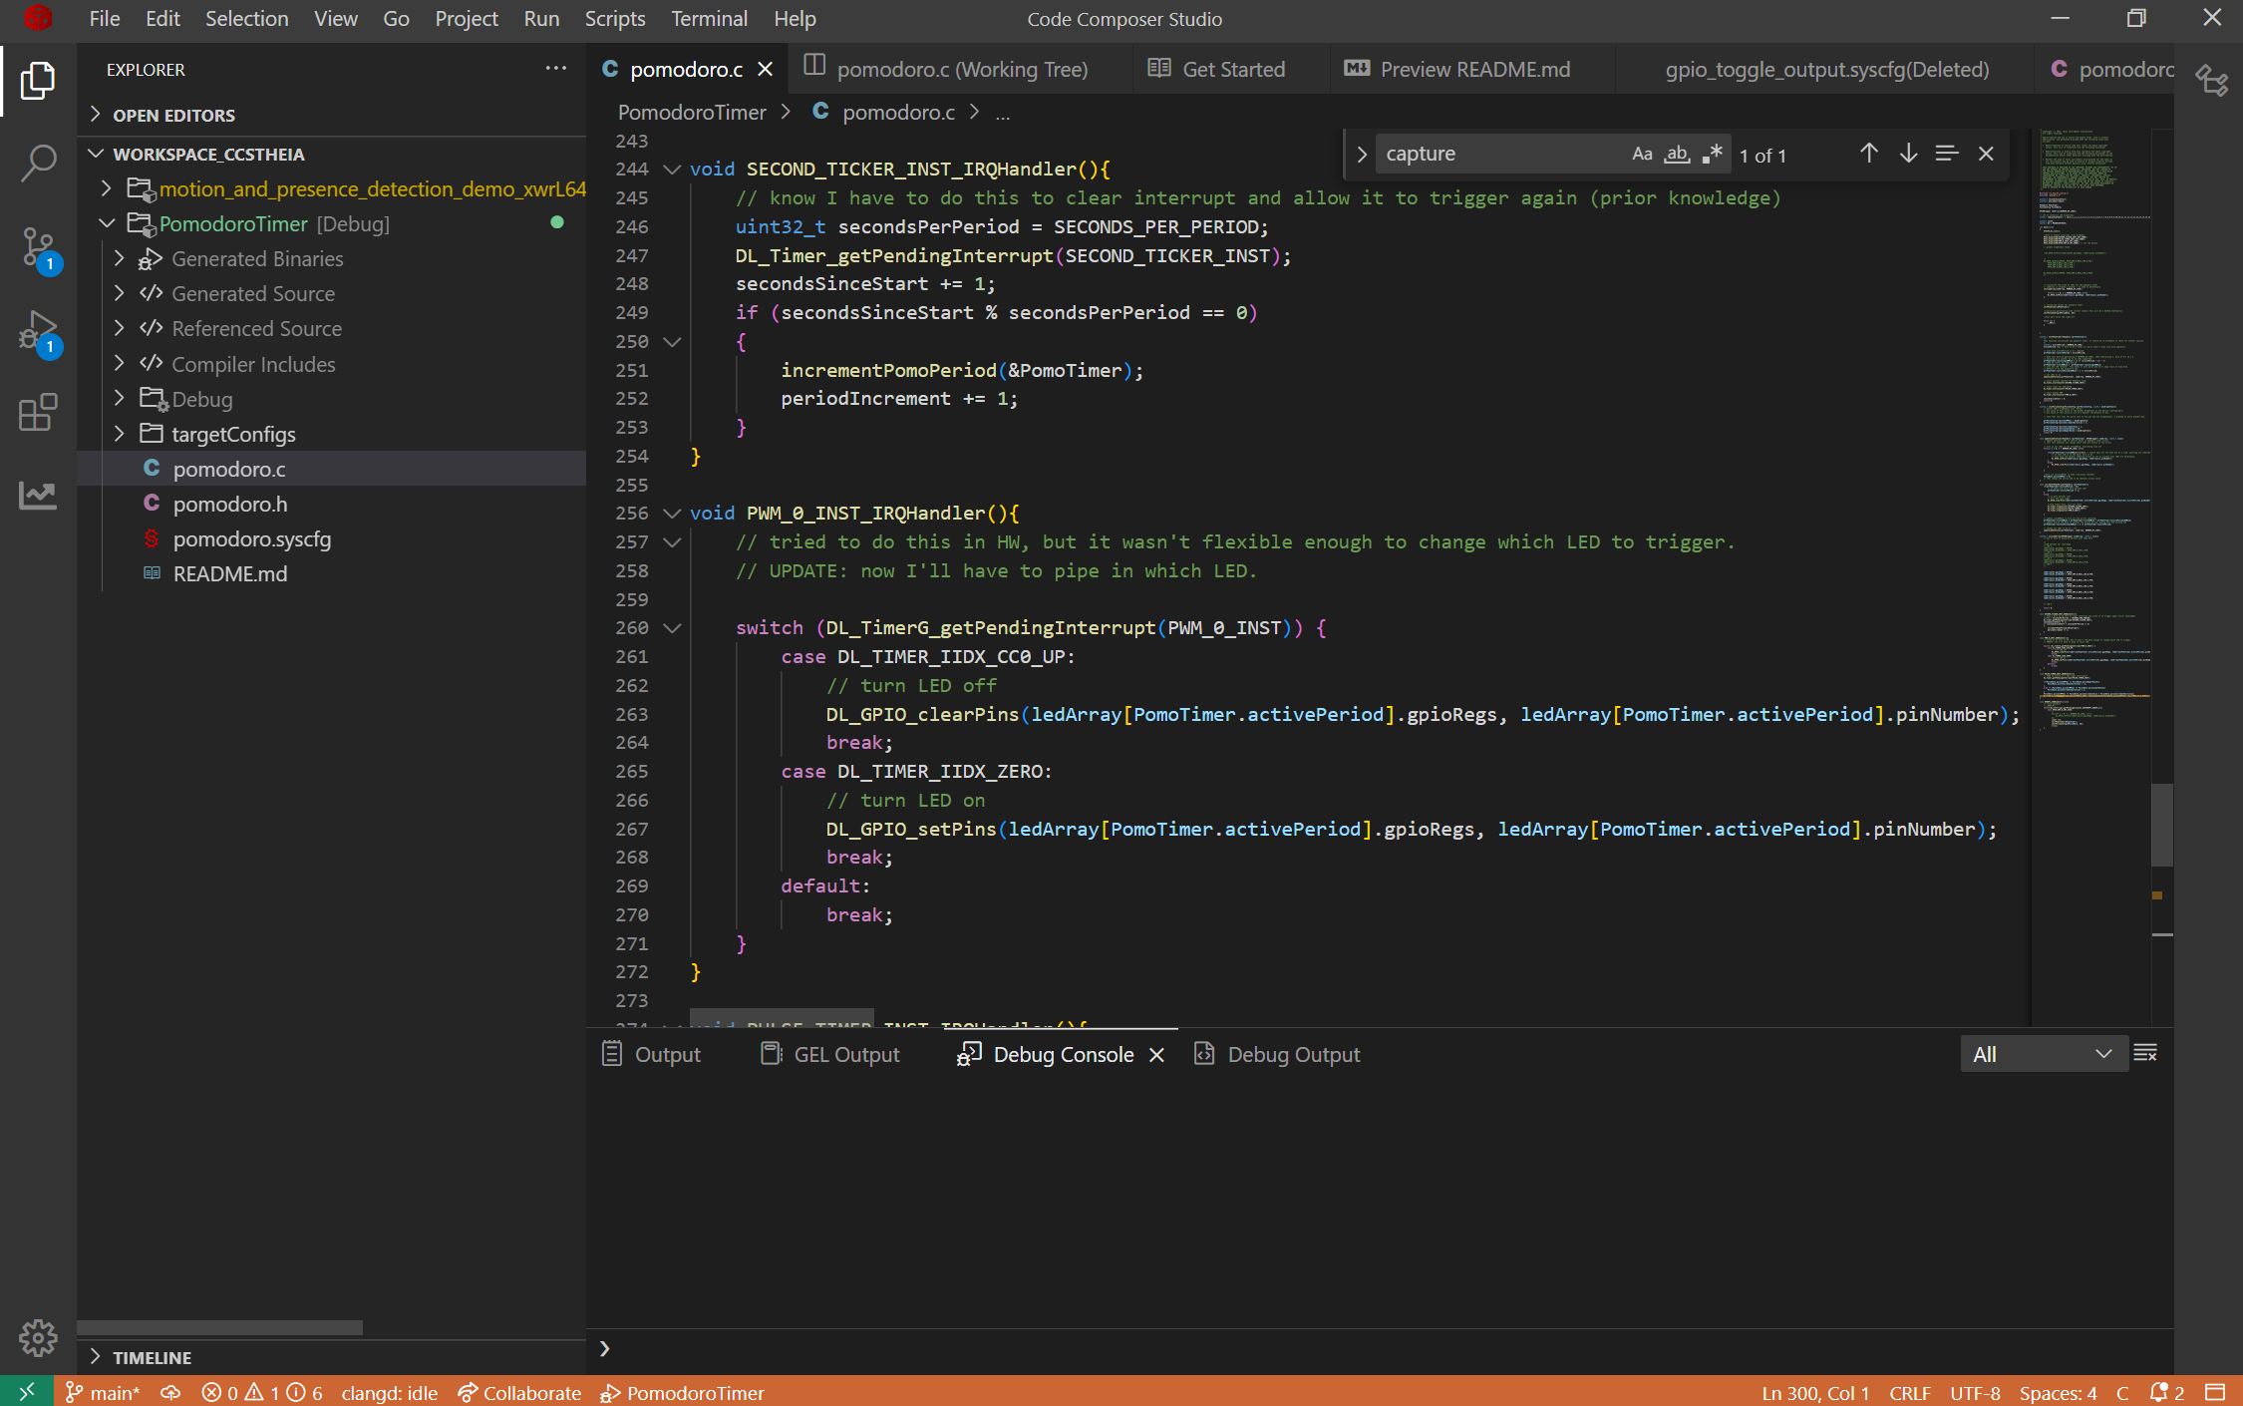Click Find in Selection icon

point(1947,154)
